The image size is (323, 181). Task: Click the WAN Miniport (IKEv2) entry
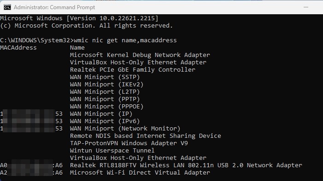point(107,85)
